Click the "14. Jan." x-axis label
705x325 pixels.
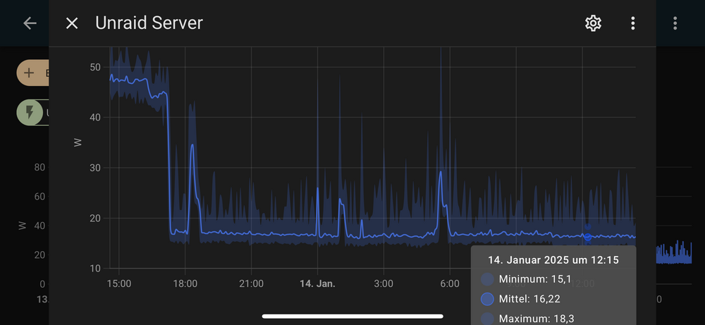click(x=317, y=284)
